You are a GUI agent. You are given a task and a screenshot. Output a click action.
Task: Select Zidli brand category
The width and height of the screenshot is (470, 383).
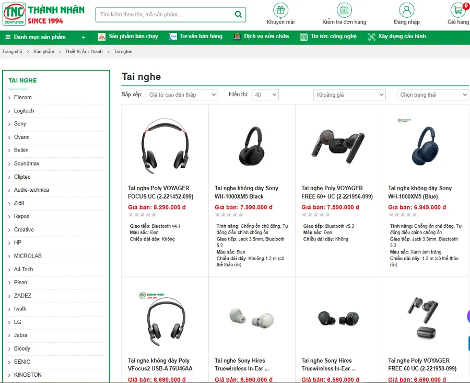tap(19, 203)
